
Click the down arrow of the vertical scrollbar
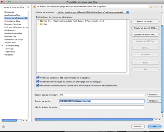point(162,117)
